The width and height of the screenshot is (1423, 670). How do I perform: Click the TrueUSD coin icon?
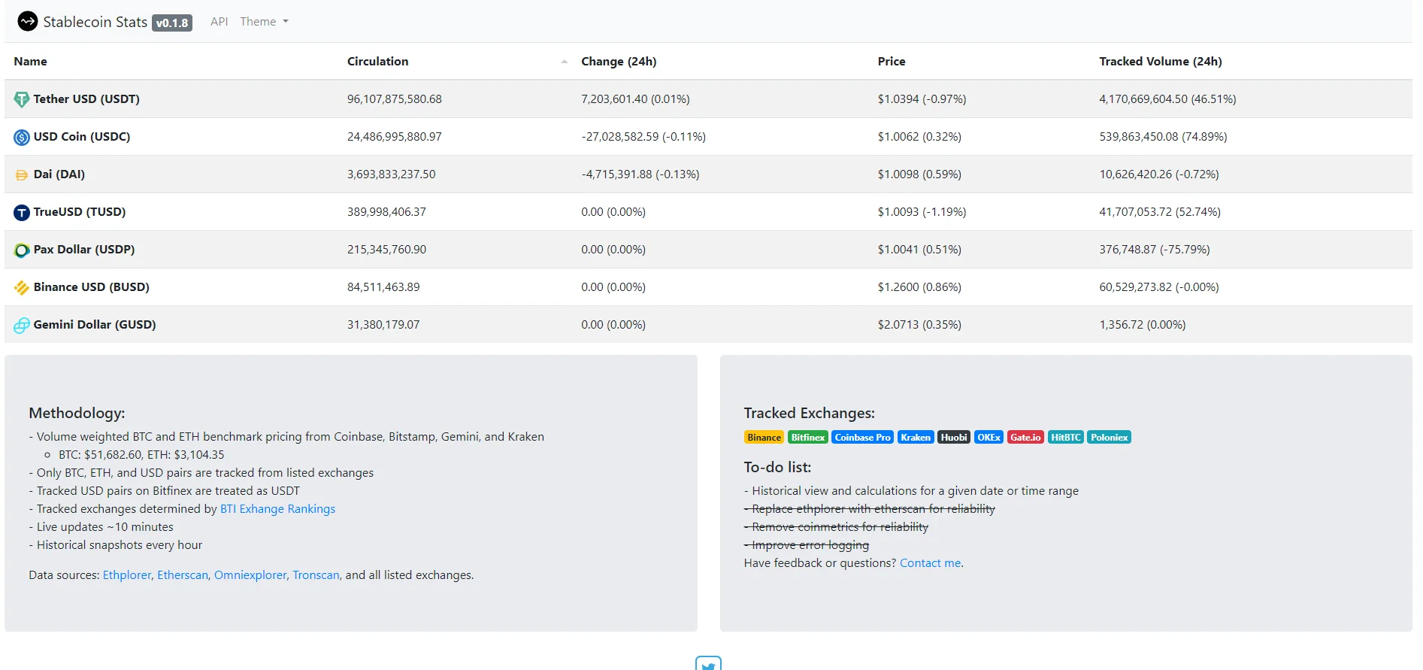click(22, 212)
